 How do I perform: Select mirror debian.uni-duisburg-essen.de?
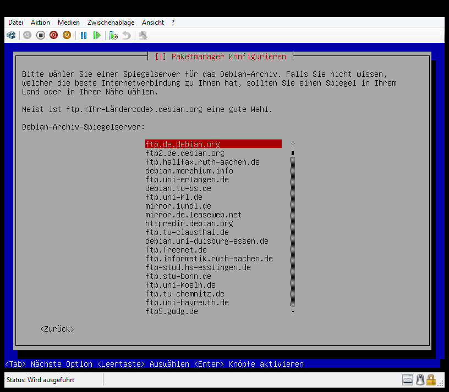[207, 241]
